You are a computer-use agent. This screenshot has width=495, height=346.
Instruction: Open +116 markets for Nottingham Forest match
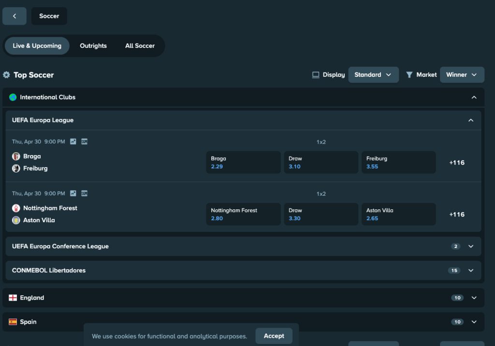point(457,215)
